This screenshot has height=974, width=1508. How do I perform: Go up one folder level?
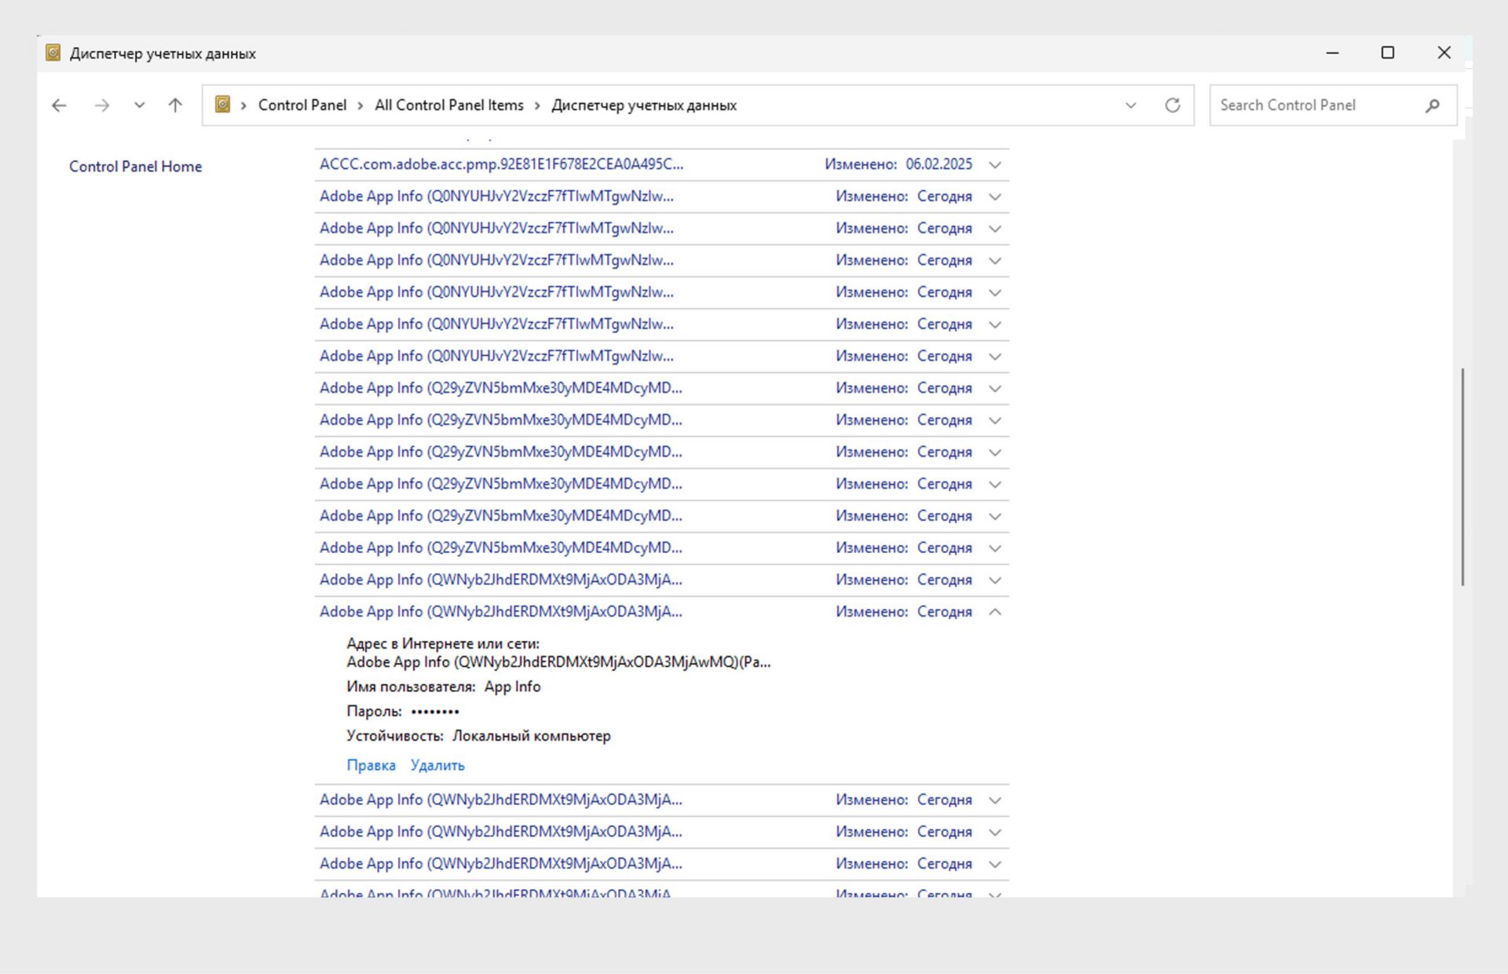click(x=175, y=105)
